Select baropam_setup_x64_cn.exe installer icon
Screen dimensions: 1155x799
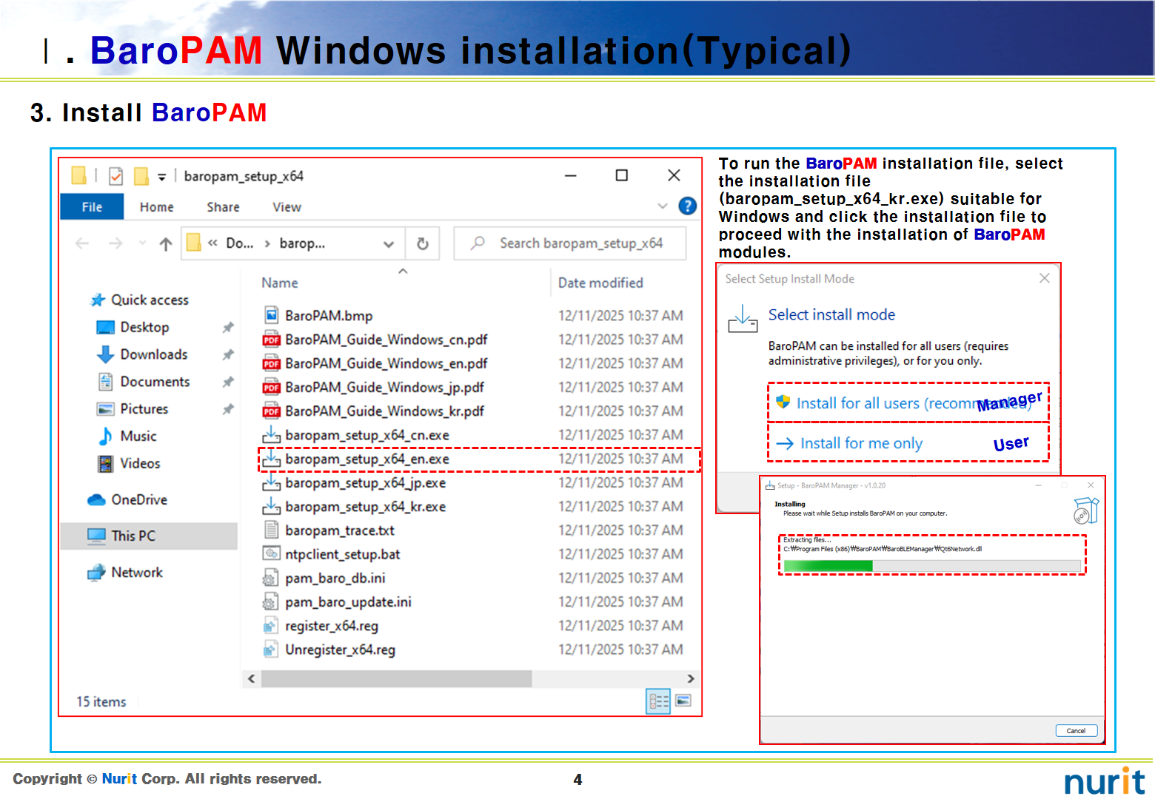272,434
